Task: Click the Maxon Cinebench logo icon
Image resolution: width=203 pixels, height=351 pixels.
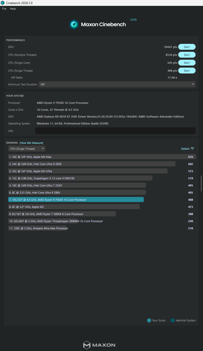Action: tap(74, 24)
